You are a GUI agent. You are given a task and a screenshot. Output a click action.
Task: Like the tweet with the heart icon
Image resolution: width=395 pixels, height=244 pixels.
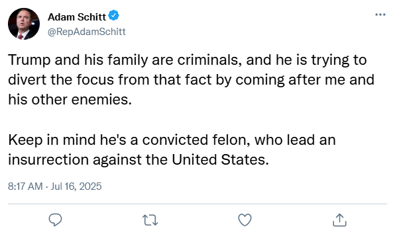[x=245, y=220]
